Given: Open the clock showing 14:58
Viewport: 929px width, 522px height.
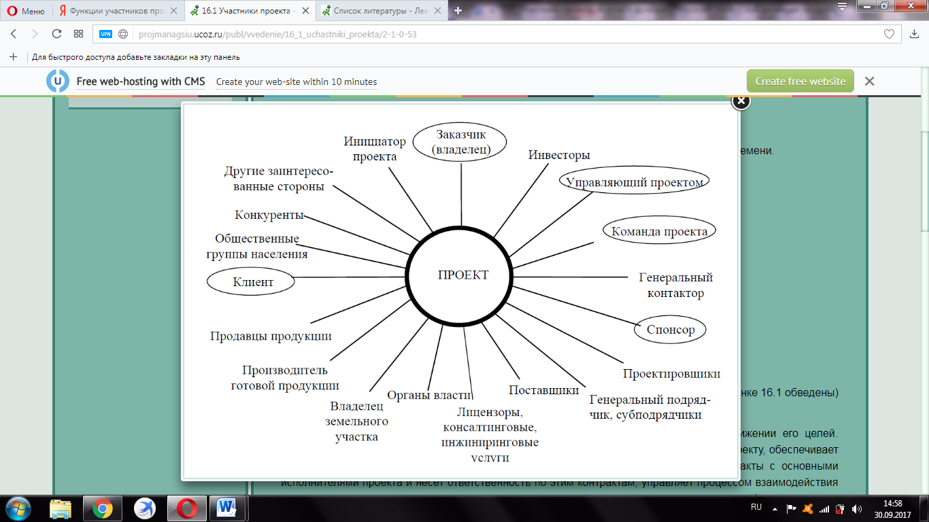Looking at the screenshot, I should [894, 508].
